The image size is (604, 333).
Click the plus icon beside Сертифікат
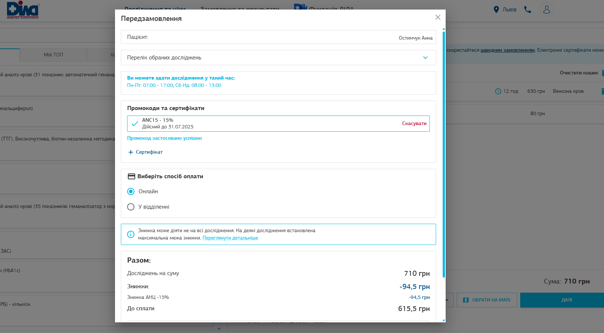(x=130, y=152)
